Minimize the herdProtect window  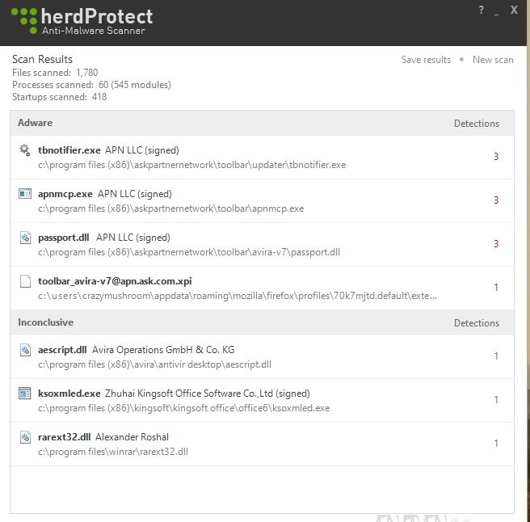[x=497, y=11]
